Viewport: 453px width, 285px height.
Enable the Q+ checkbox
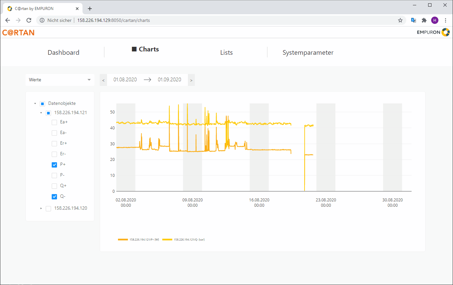pos(54,186)
